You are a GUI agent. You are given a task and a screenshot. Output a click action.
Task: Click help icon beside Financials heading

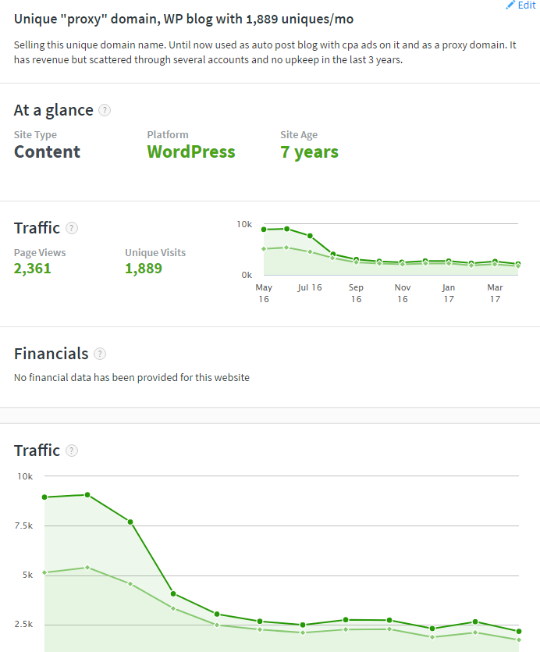[100, 354]
